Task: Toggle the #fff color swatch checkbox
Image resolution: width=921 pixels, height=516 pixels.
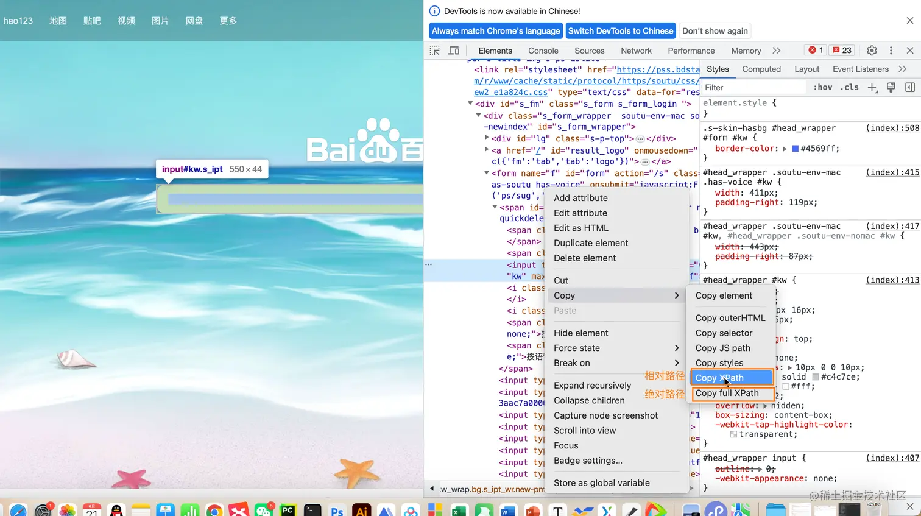Action: click(786, 386)
